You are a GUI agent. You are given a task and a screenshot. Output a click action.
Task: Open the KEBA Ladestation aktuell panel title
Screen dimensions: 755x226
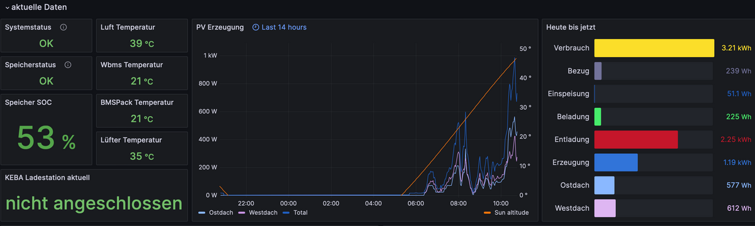47,178
